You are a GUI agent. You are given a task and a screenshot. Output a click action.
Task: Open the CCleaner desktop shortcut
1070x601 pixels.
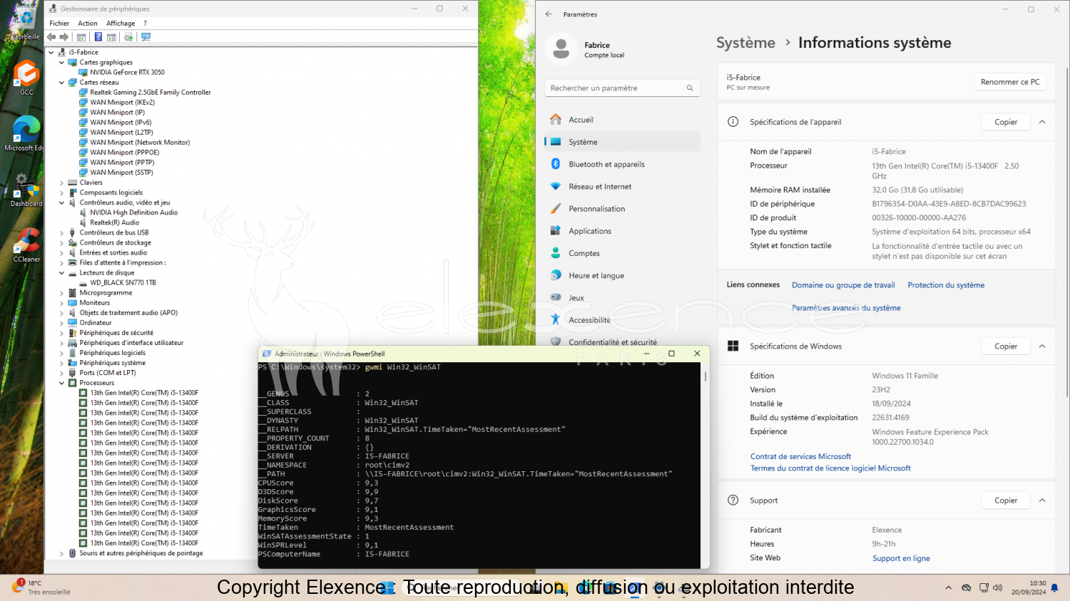coord(26,245)
